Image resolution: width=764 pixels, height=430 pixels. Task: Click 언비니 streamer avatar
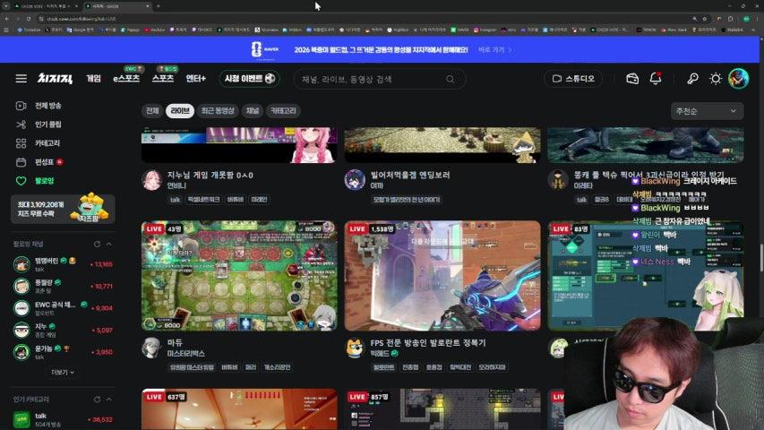[151, 180]
